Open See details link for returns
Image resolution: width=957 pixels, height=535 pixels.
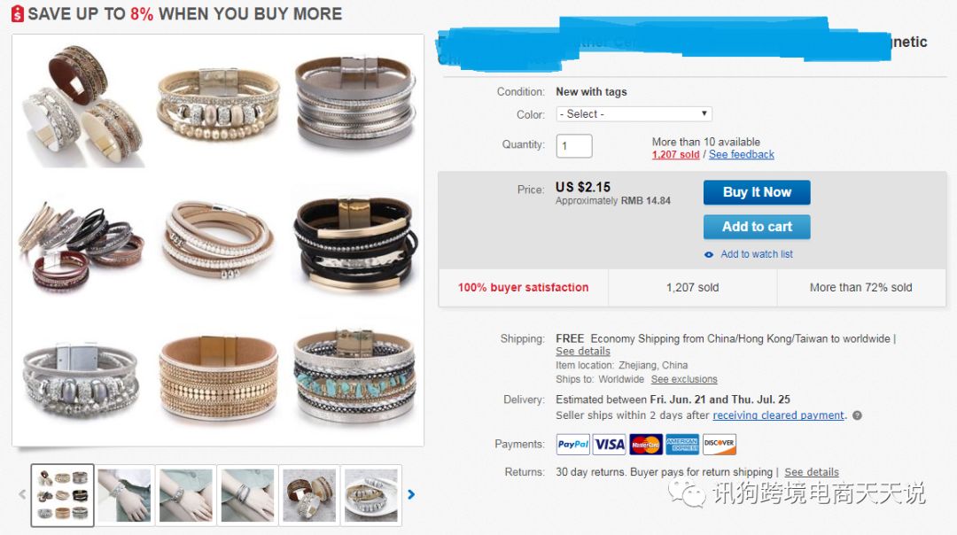(x=811, y=472)
